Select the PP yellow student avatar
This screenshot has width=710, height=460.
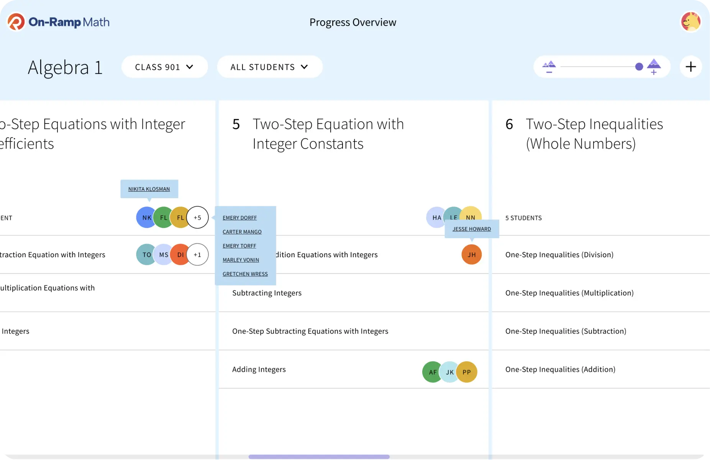467,372
